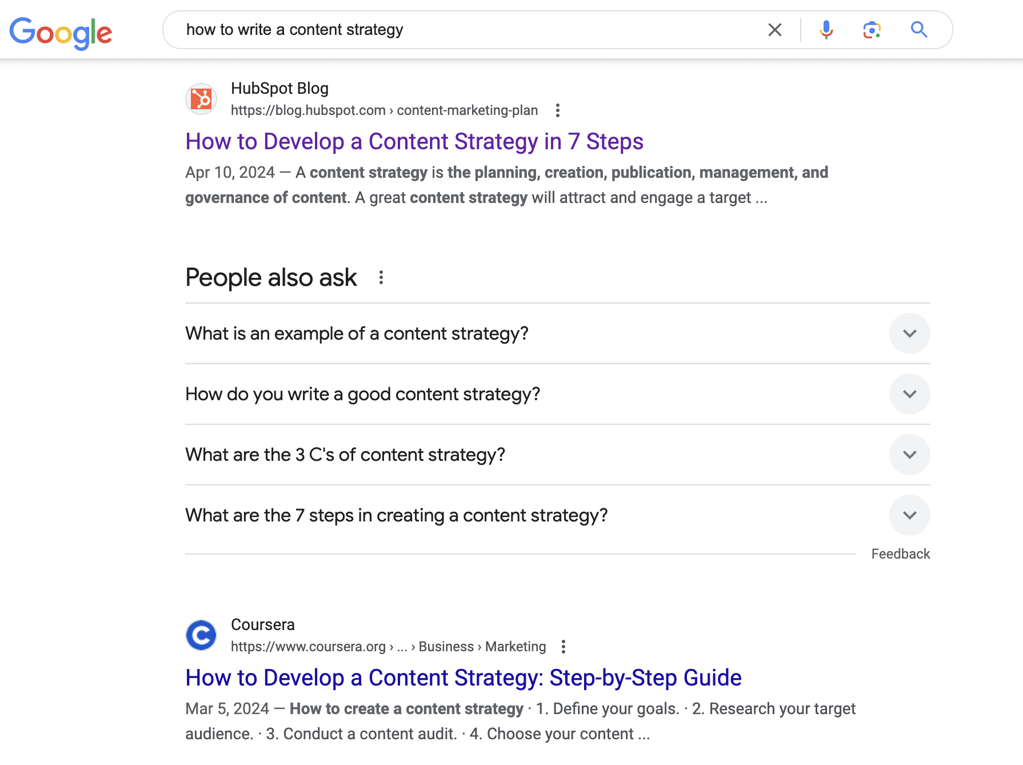Expand How do you write a good content strategy
1023x765 pixels.
click(x=558, y=394)
